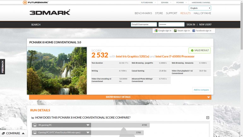Click the Steam sign in icon
The image size is (243, 137).
175,31
